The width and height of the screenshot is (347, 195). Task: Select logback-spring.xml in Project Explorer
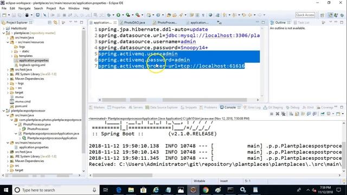pyautogui.click(x=33, y=65)
